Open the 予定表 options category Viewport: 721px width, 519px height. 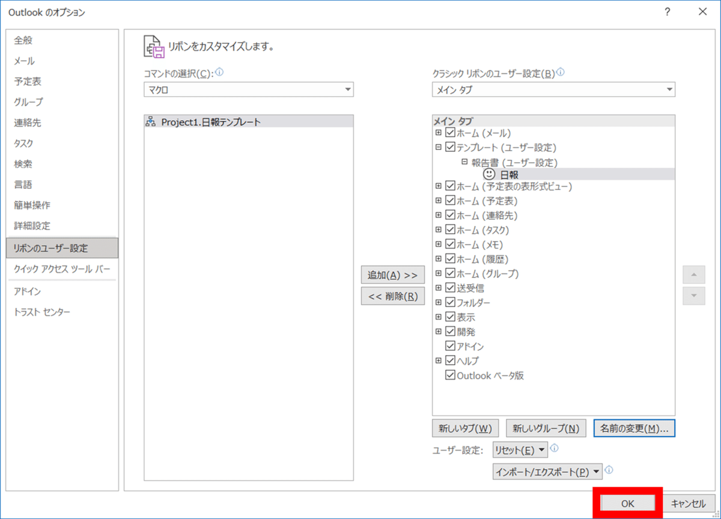(62, 82)
